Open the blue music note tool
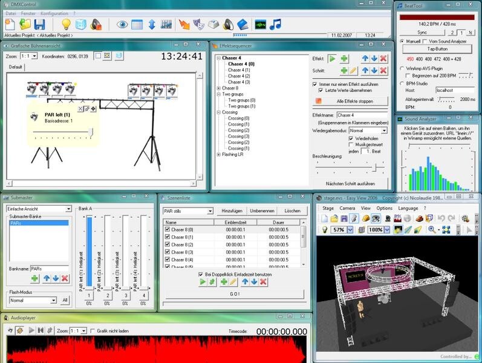The width and height of the screenshot is (482, 363). pyautogui.click(x=276, y=25)
